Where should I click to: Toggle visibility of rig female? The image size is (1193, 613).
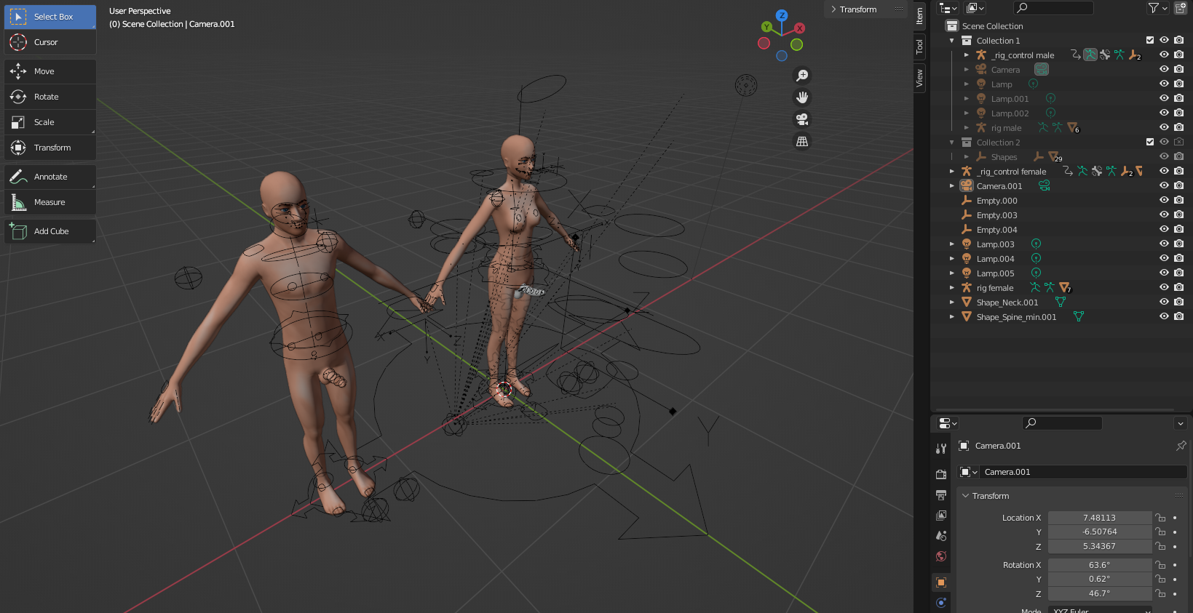tap(1165, 288)
